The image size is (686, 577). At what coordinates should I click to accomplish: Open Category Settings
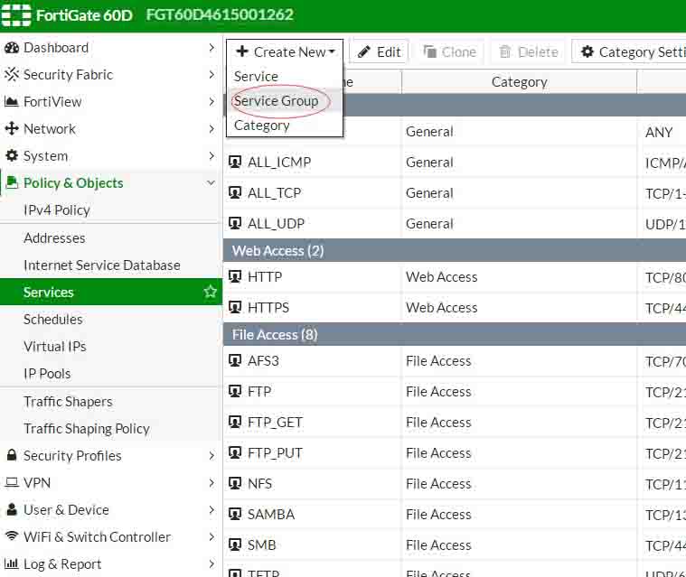pos(631,52)
